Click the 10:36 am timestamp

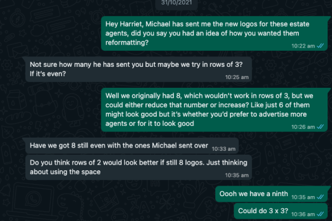click(303, 214)
